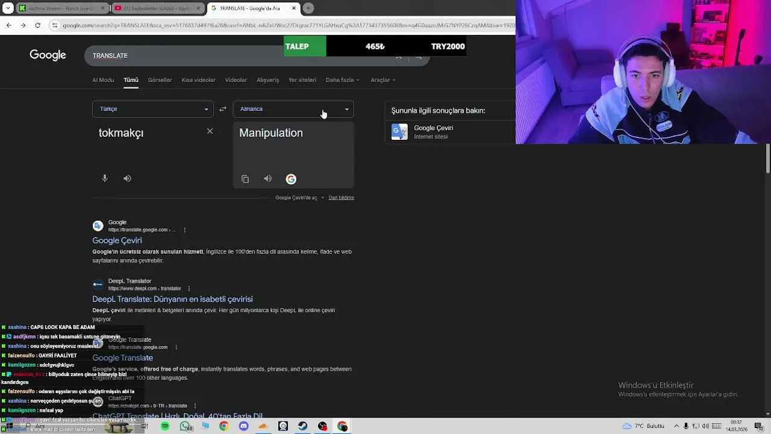
Task: Switch to the Alışveriş tab
Action: pos(268,80)
